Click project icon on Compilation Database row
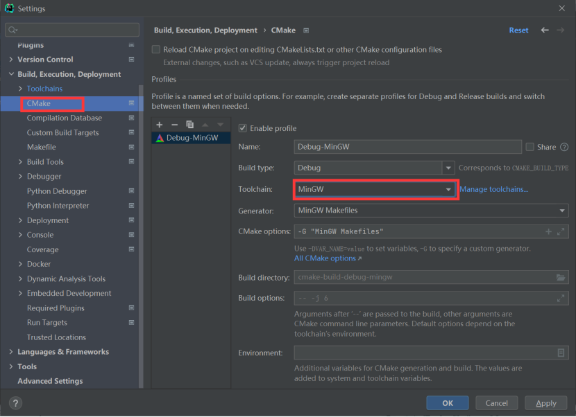Viewport: 576px width, 417px height. (x=131, y=118)
